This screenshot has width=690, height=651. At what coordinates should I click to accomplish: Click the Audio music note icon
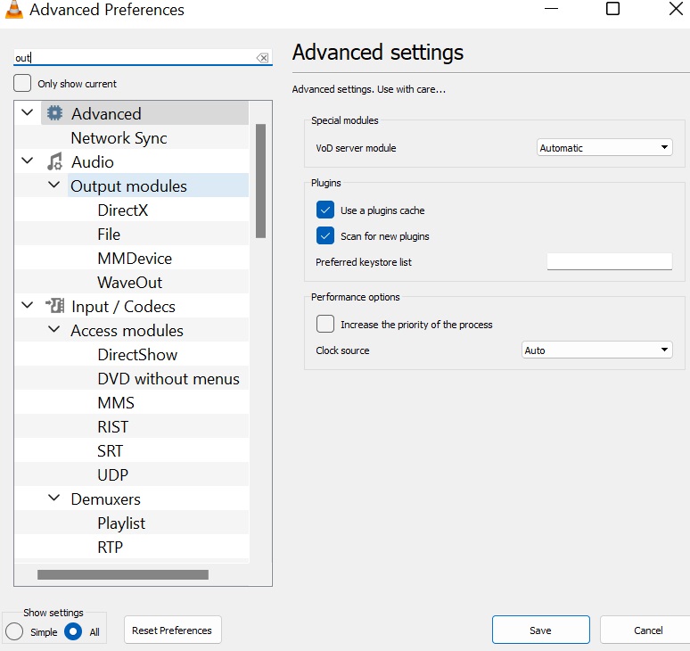(55, 161)
